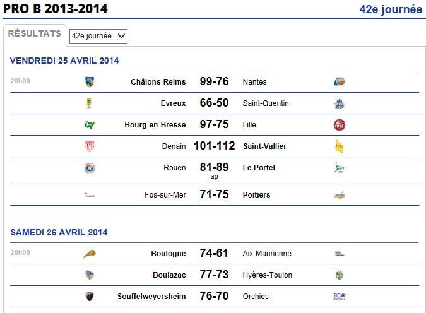Image resolution: width=426 pixels, height=313 pixels.
Task: Open the Denain 101-112 score details
Action: 214,146
